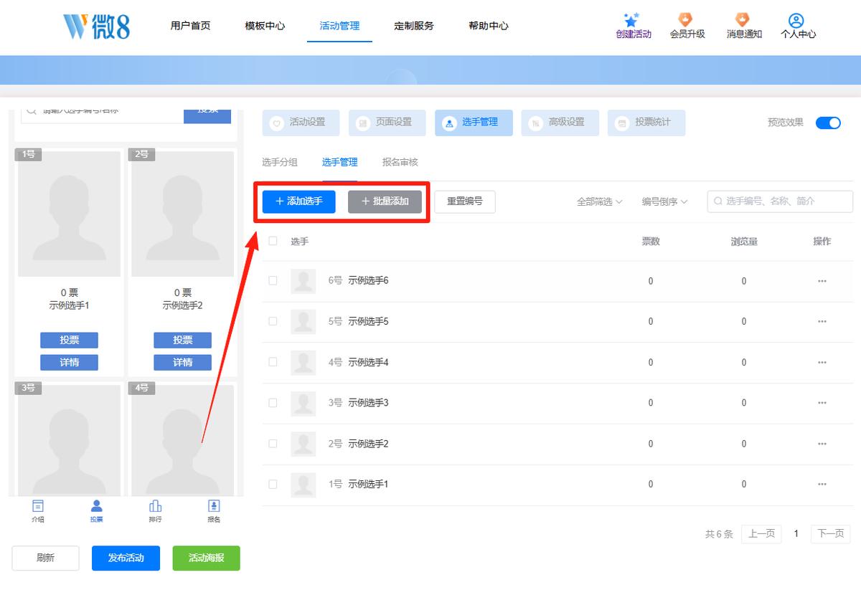Open more actions for 示例选手1
The image size is (861, 595).
tap(822, 485)
